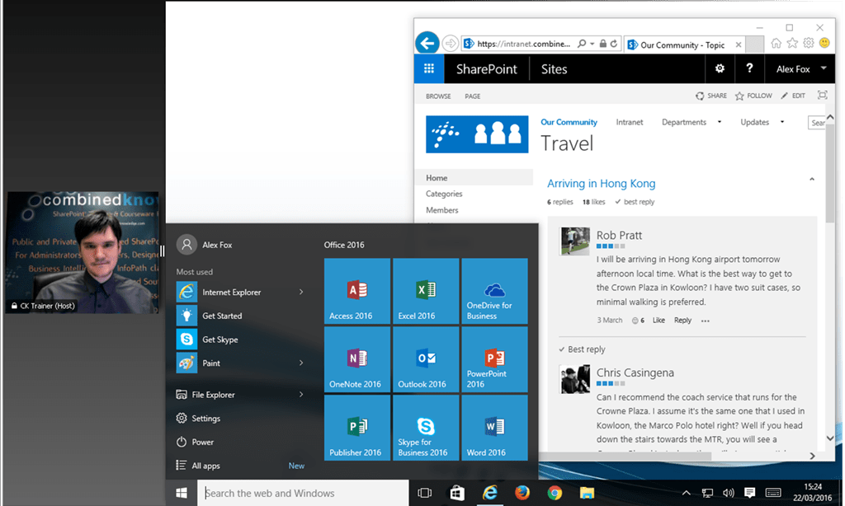Open browser favorites star icon
Image resolution: width=845 pixels, height=506 pixels.
pos(792,44)
